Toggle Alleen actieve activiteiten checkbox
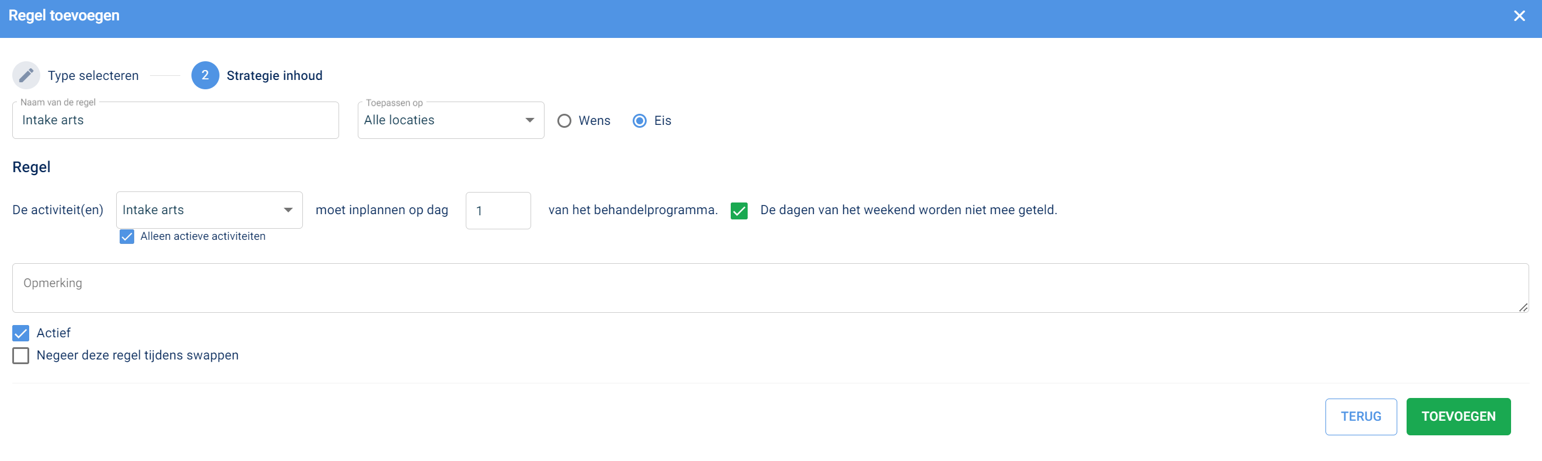The width and height of the screenshot is (1542, 461). [127, 236]
